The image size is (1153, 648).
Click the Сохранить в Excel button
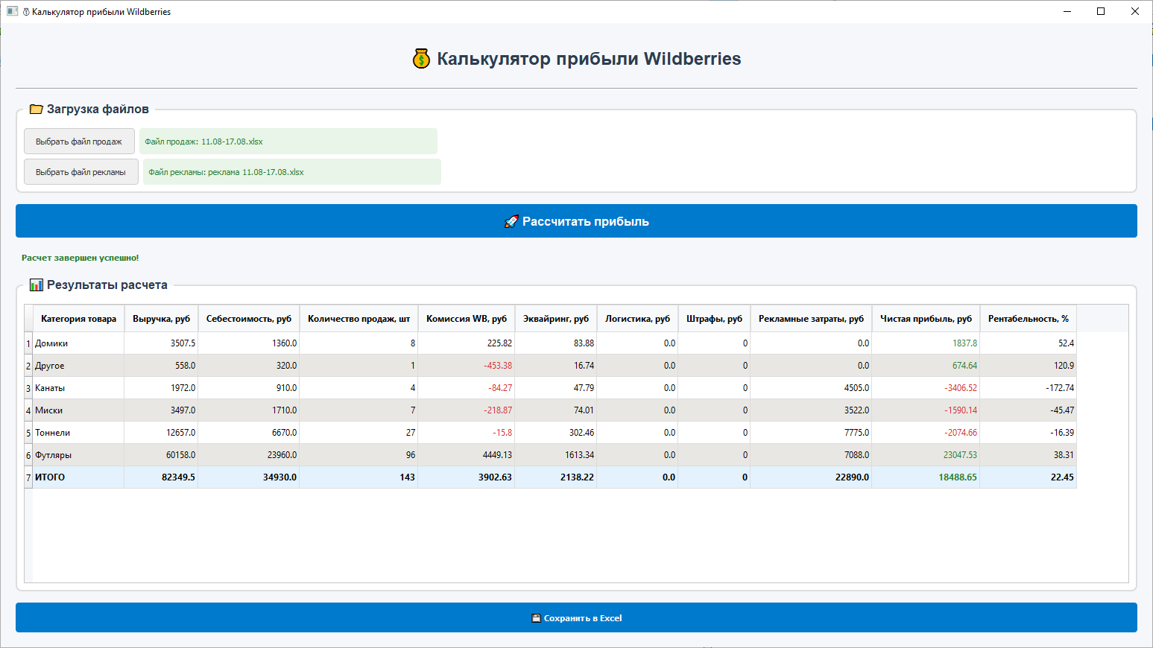tap(576, 617)
